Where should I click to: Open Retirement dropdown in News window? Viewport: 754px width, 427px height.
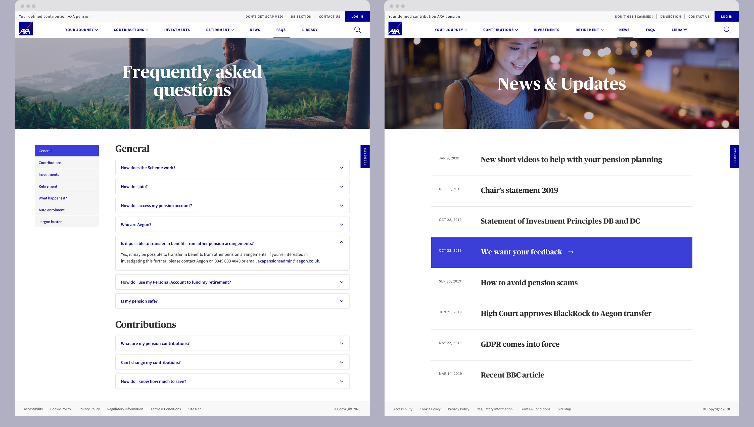pyautogui.click(x=589, y=30)
